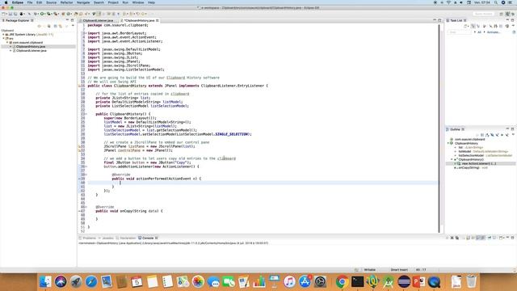Switch to the Declaration tab
The width and height of the screenshot is (517, 291).
pyautogui.click(x=128, y=238)
